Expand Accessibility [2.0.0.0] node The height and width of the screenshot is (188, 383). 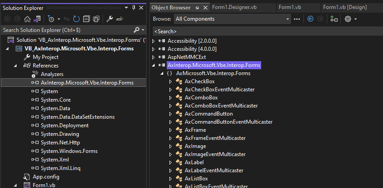coord(153,41)
